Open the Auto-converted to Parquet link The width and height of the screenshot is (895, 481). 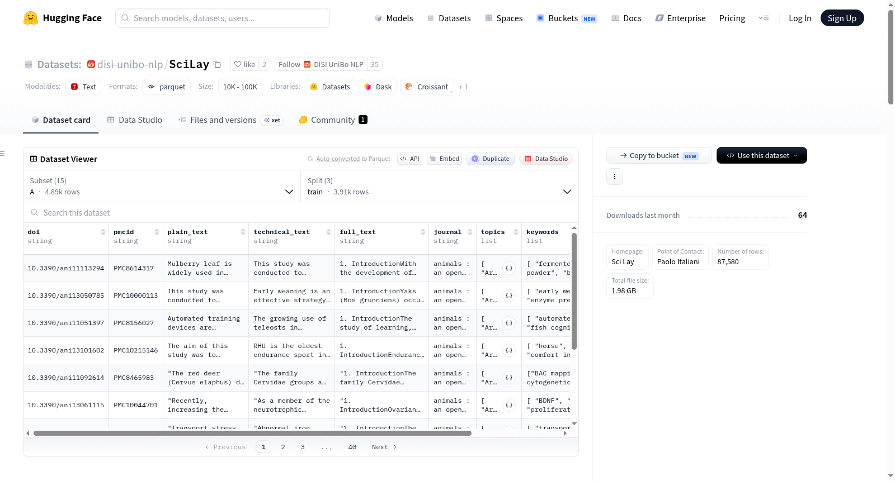(x=353, y=159)
